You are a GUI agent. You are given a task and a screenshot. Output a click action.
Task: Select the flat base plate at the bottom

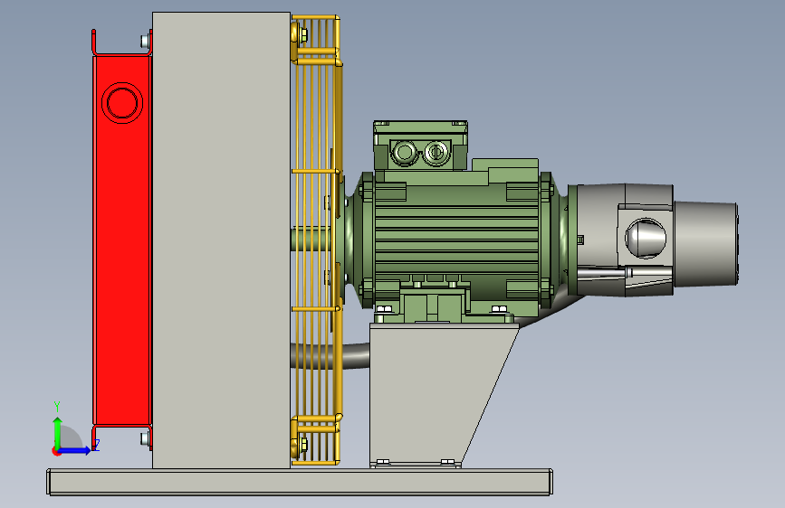pyautogui.click(x=300, y=482)
